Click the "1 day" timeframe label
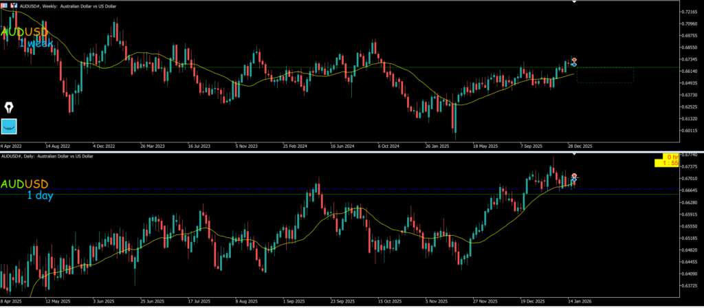The width and height of the screenshot is (704, 308). tap(38, 197)
